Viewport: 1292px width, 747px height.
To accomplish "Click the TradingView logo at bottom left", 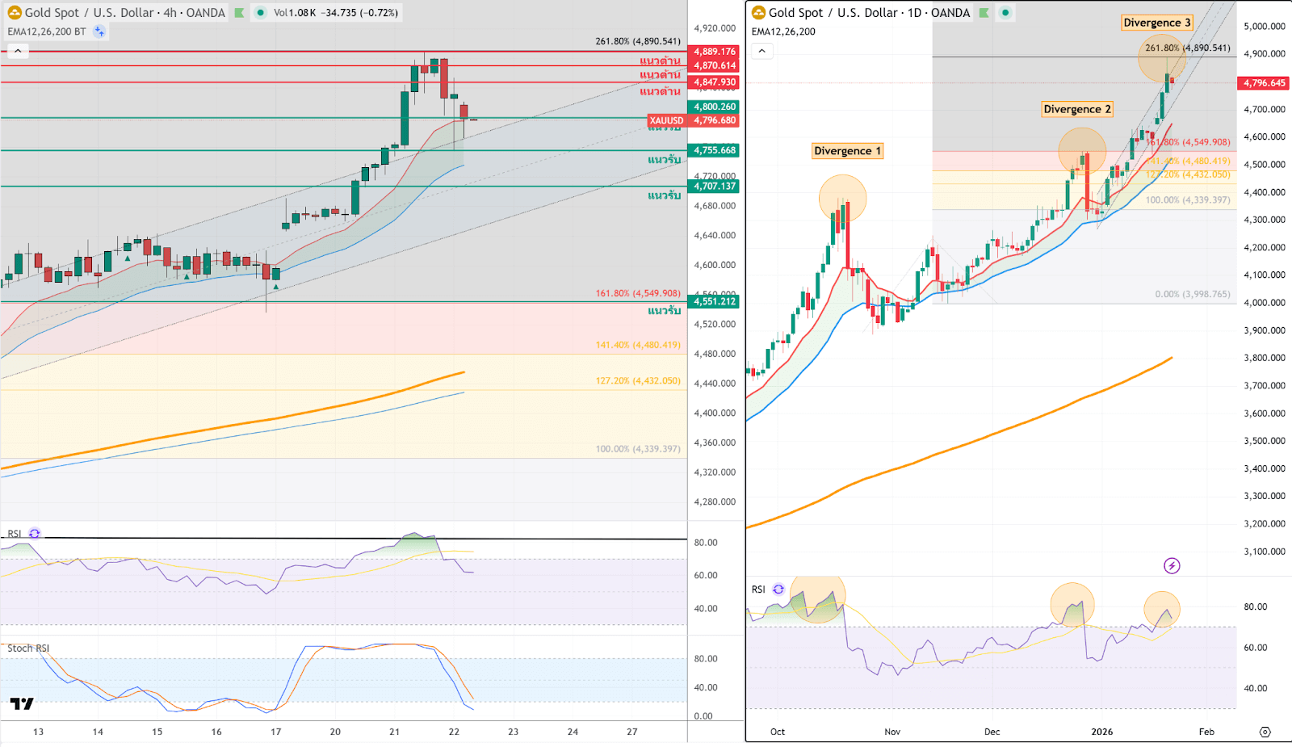I will (22, 703).
